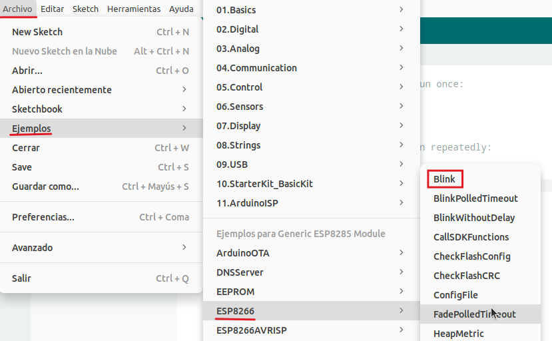Screen dimensions: 552x341
Task: Select the Salir option
Action: click(101, 278)
